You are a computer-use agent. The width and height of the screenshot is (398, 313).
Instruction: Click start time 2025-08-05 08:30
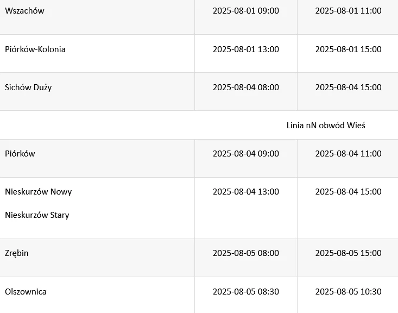tap(246, 291)
